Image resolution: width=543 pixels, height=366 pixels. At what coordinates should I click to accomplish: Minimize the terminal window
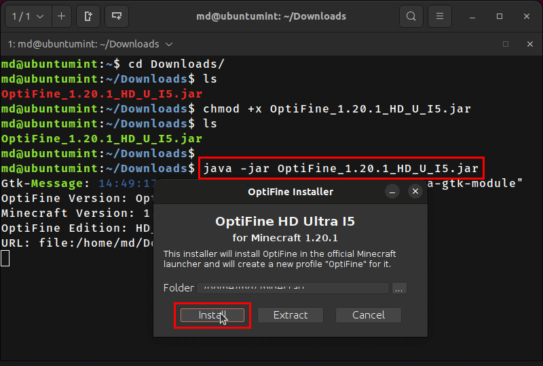coord(472,16)
